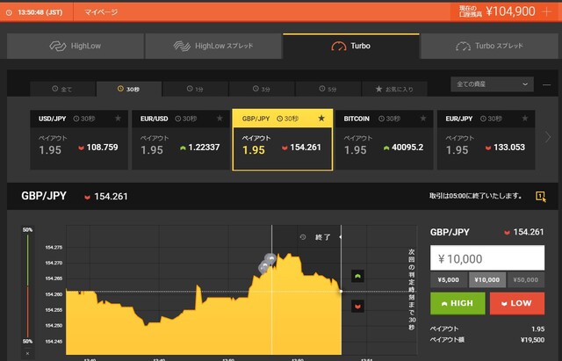This screenshot has width=562, height=361.
Task: Click the ¥10,000 amount input field
Action: tap(487, 258)
